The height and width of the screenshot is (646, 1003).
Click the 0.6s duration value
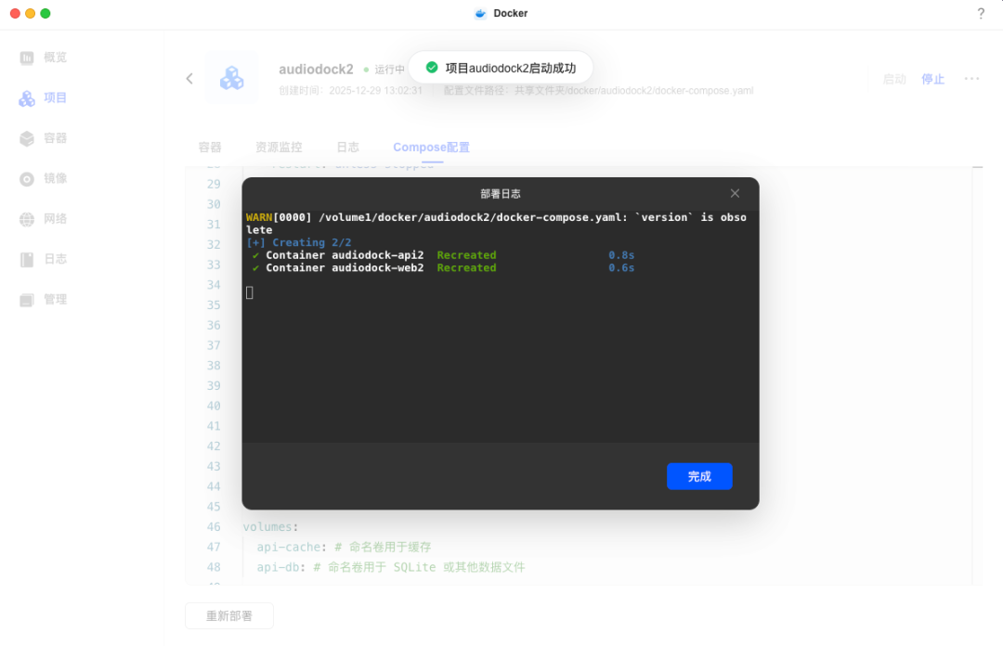pyautogui.click(x=621, y=268)
